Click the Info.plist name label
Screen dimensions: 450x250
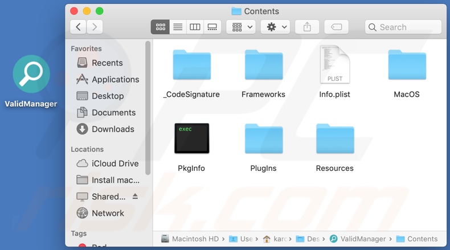(334, 95)
